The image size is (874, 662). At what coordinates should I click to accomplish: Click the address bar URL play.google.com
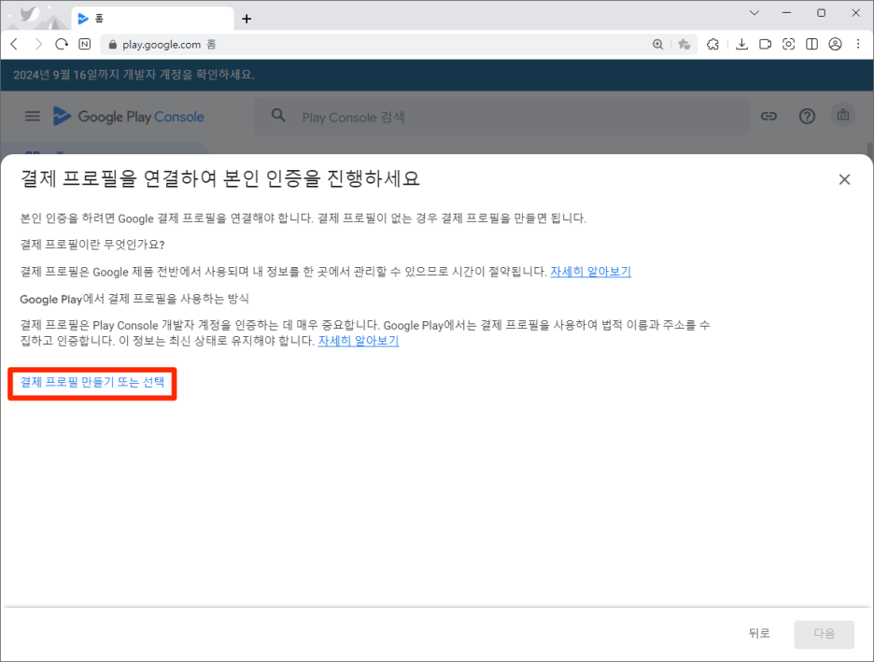pyautogui.click(x=162, y=45)
